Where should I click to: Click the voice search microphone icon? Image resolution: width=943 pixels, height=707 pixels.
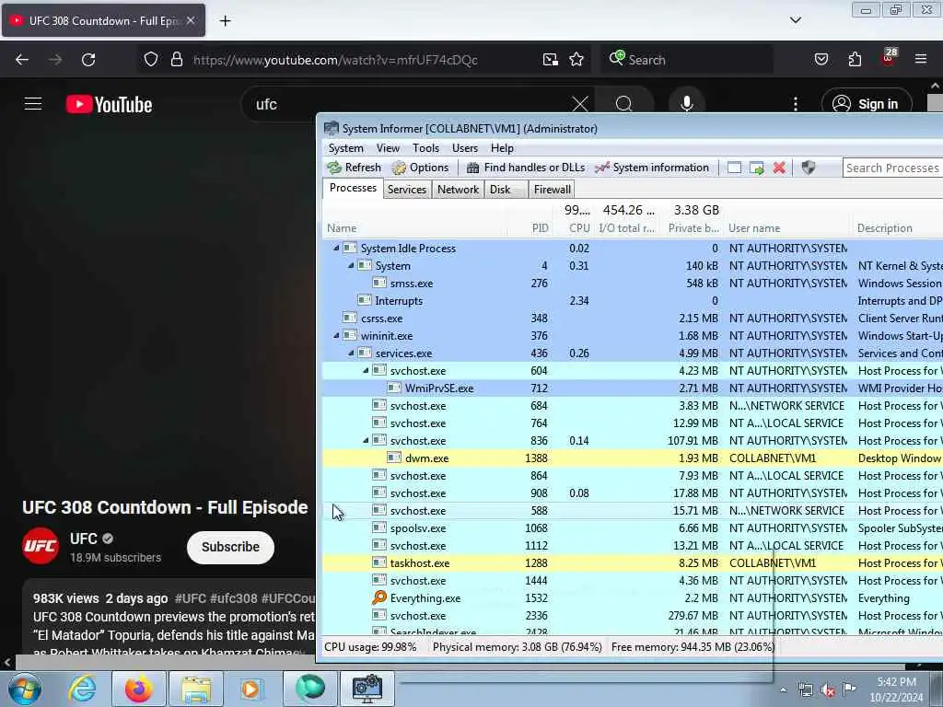click(x=687, y=104)
